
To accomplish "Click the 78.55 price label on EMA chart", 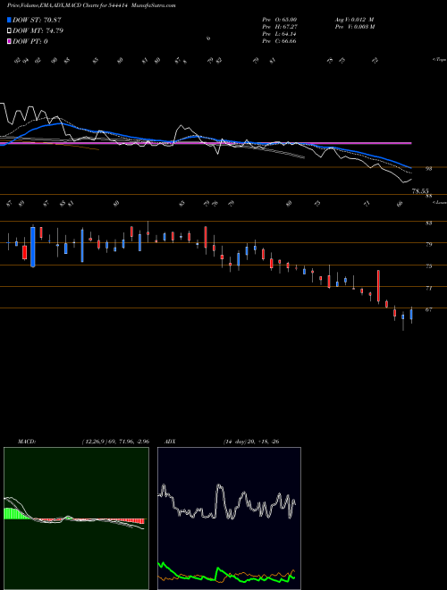I will 420,191.
